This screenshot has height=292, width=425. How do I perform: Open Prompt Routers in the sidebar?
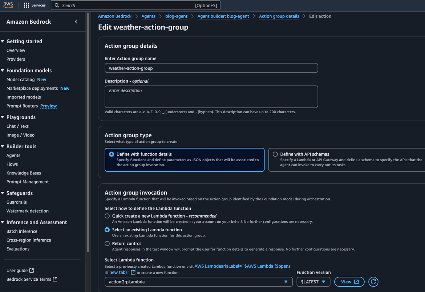(22, 106)
